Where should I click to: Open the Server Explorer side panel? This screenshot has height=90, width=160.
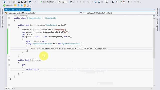(2, 22)
